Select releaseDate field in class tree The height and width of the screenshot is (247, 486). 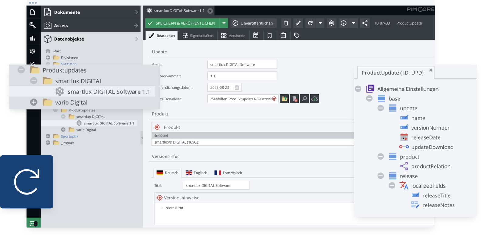pos(426,137)
